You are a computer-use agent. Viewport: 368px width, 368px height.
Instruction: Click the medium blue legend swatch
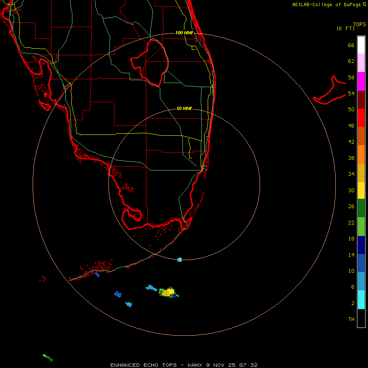(x=361, y=263)
